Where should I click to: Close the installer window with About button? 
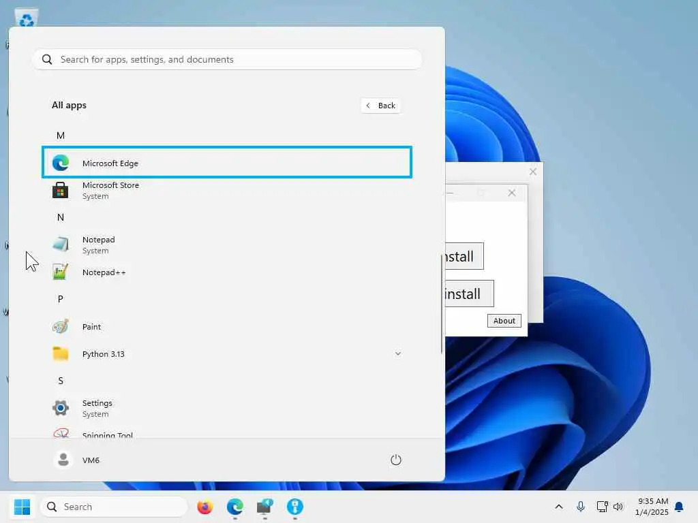[x=512, y=193]
